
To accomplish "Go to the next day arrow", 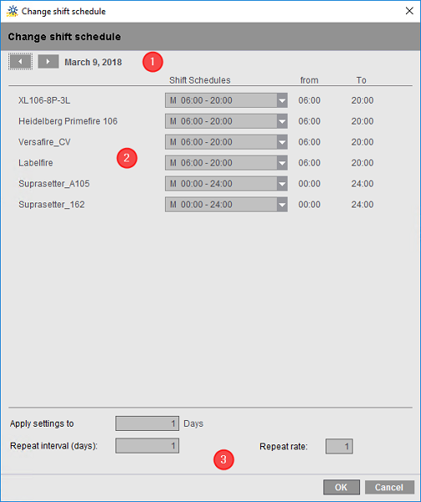I will [x=48, y=61].
